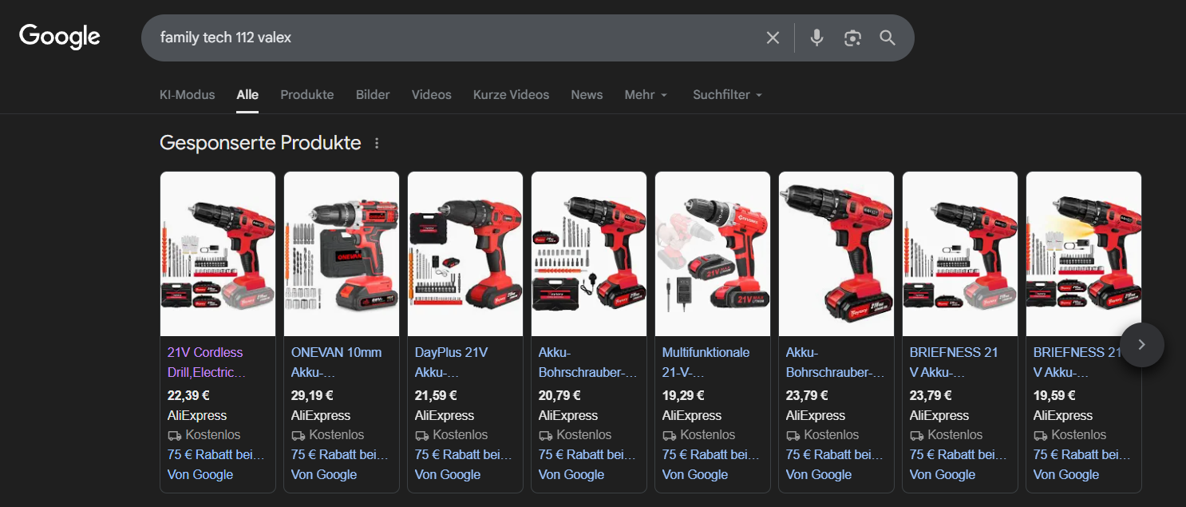
Task: Open the sponsored products three-dot info menu
Action: coord(377,144)
